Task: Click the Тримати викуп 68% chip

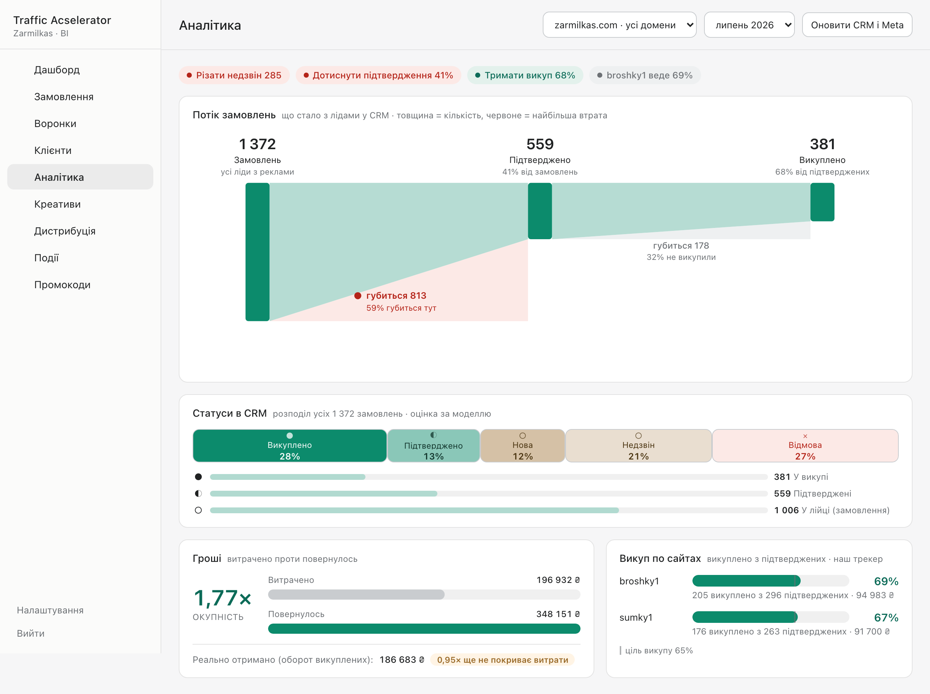Action: (x=525, y=75)
